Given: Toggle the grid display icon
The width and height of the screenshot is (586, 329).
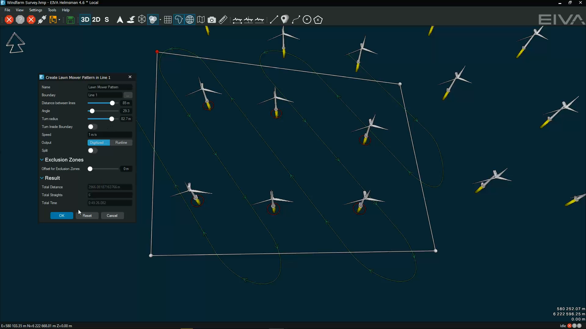Looking at the screenshot, I should 168,20.
